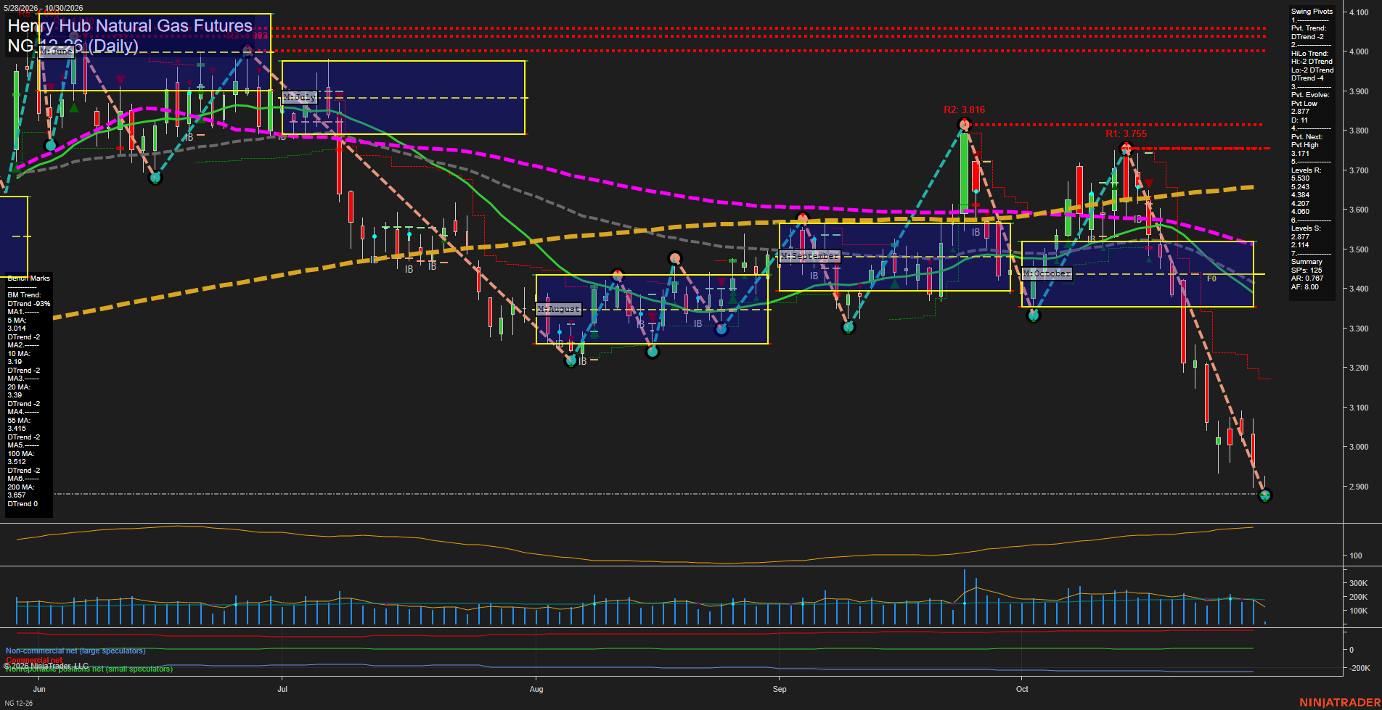
Task: Click the 55 MA value 3.415
Action: pos(17,429)
